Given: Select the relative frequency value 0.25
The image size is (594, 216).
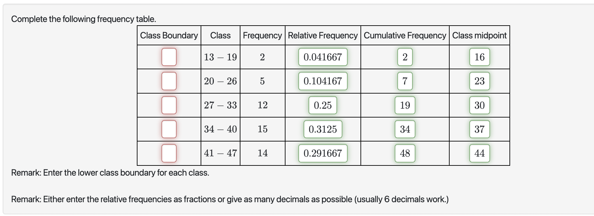Looking at the screenshot, I should click(323, 105).
